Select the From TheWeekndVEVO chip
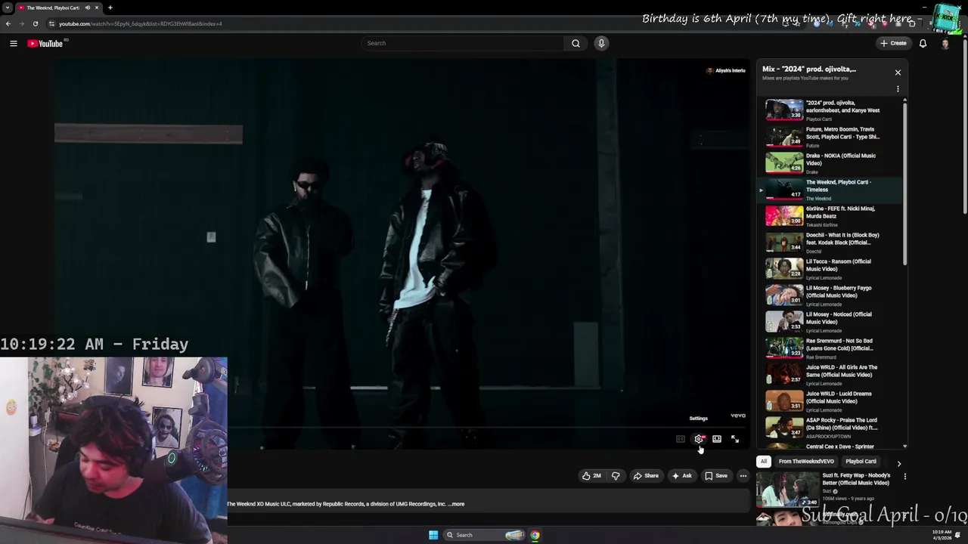 click(806, 462)
